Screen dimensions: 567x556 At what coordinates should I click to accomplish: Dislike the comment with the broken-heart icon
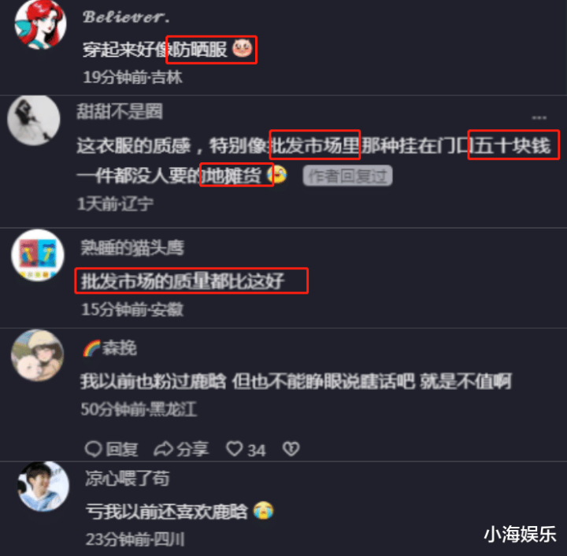[291, 449]
